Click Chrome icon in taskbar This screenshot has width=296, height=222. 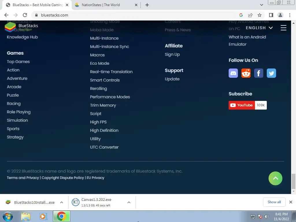coord(62,216)
